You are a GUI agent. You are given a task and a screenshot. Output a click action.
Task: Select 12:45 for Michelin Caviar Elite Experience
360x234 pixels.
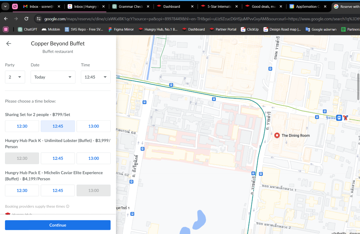pyautogui.click(x=58, y=191)
